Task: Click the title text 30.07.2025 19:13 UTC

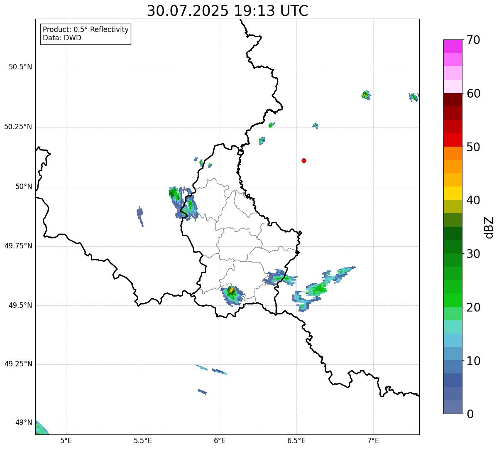Action: coord(227,11)
